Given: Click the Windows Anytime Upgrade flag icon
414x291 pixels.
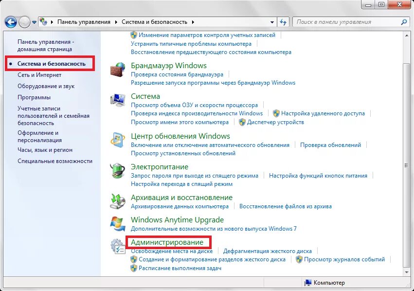Looking at the screenshot, I should (118, 224).
